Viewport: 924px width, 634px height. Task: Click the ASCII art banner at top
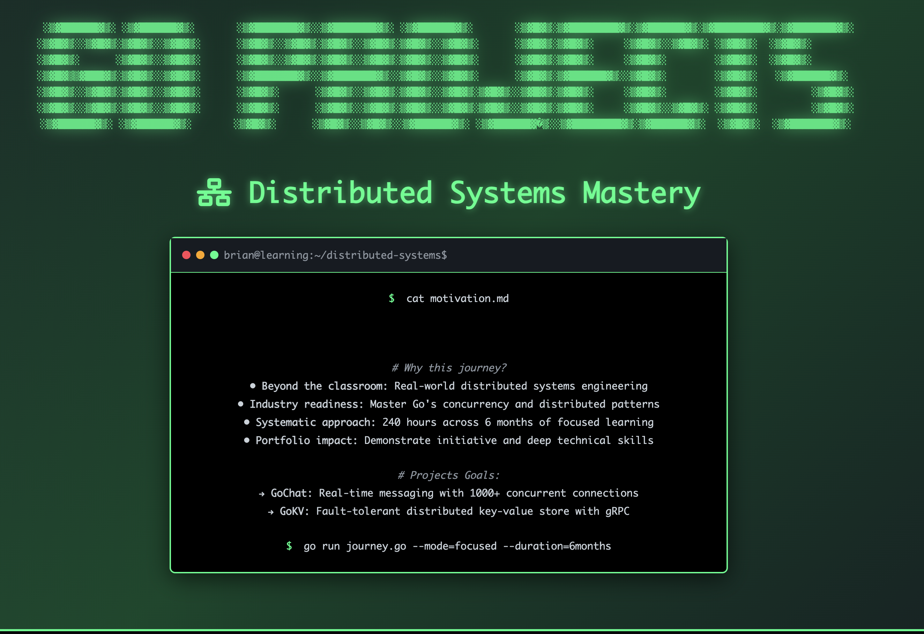click(445, 75)
